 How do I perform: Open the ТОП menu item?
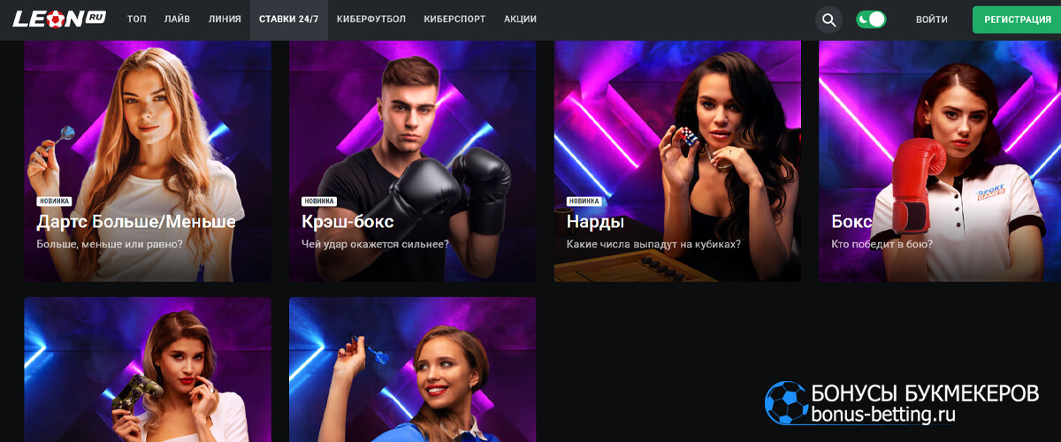(137, 19)
